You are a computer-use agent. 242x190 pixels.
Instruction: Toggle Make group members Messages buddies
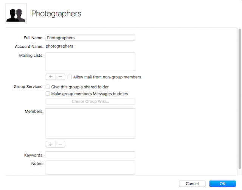click(x=48, y=94)
